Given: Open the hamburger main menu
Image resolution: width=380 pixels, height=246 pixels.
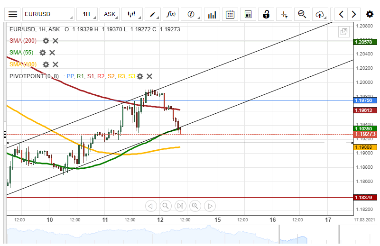Looking at the screenshot, I should point(13,14).
